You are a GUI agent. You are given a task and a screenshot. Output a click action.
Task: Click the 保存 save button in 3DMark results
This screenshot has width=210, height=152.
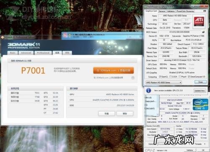[x=125, y=114]
